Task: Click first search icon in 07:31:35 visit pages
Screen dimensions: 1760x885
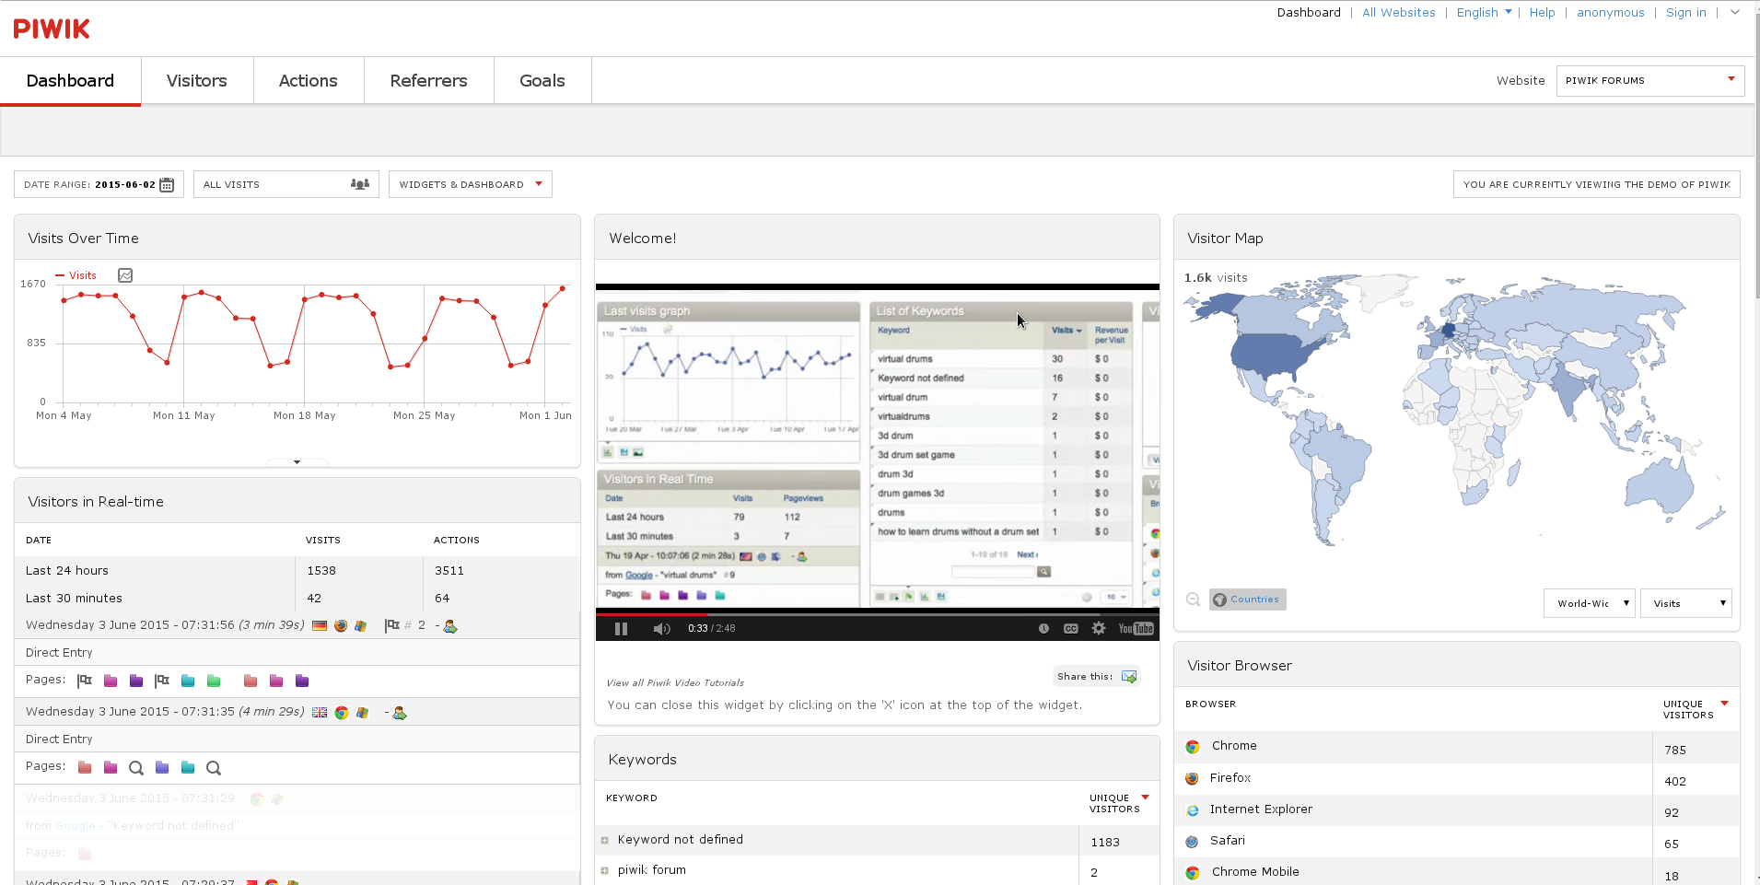Action: click(136, 768)
